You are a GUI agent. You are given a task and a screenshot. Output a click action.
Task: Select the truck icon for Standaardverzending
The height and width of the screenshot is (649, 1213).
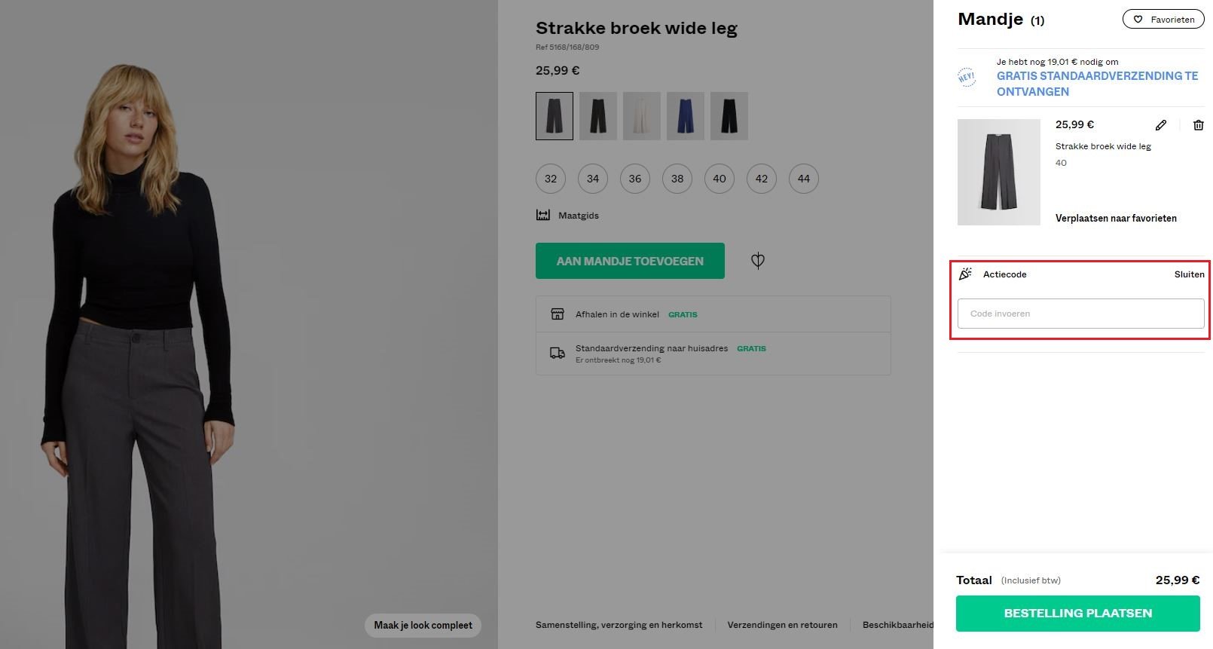[x=558, y=352]
